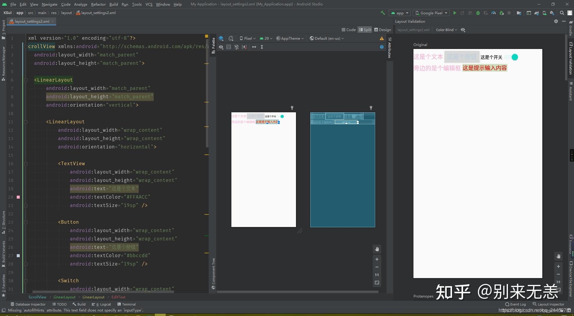Toggle design view options eye icon

[x=221, y=47]
